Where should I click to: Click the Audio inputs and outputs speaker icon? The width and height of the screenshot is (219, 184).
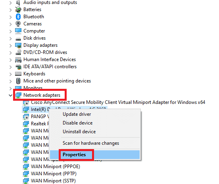(18, 2)
